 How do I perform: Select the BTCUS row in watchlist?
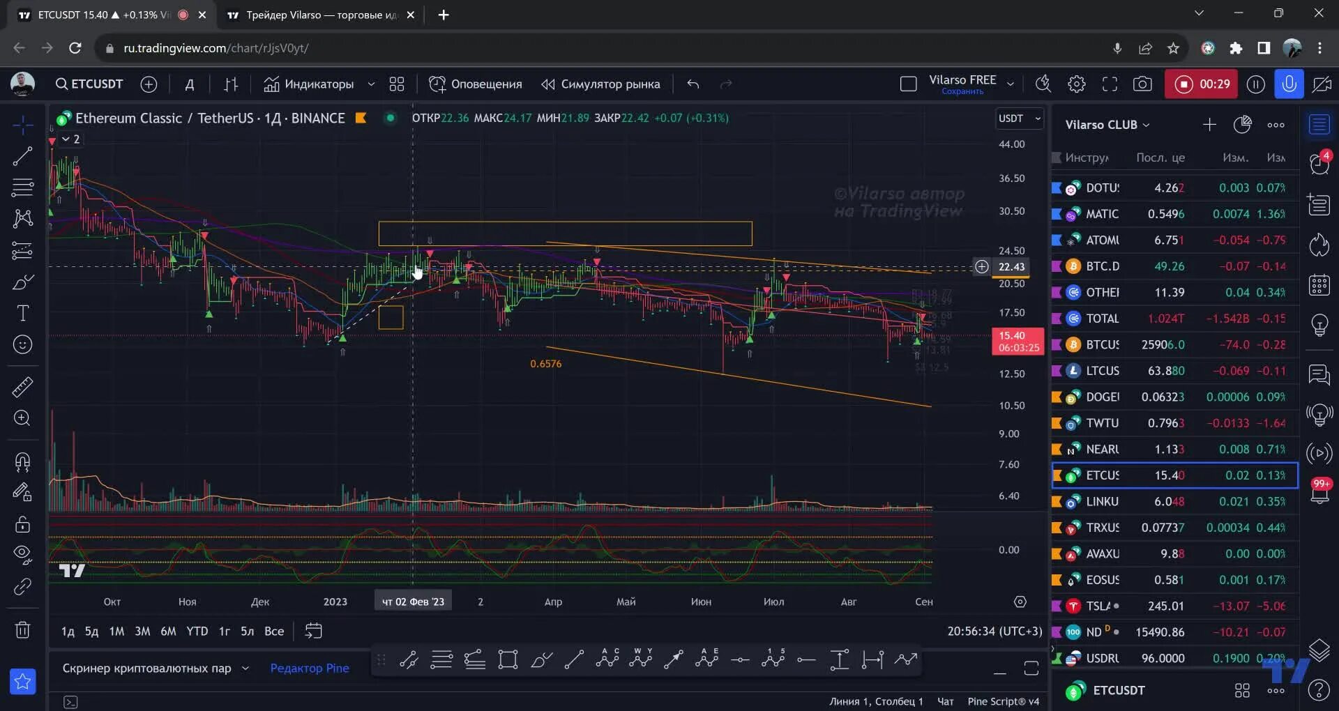tap(1174, 344)
